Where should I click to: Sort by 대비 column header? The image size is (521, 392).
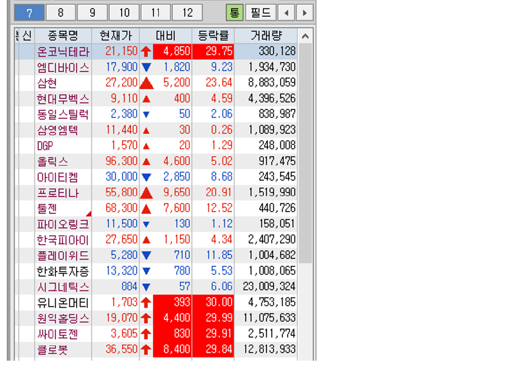click(x=166, y=35)
